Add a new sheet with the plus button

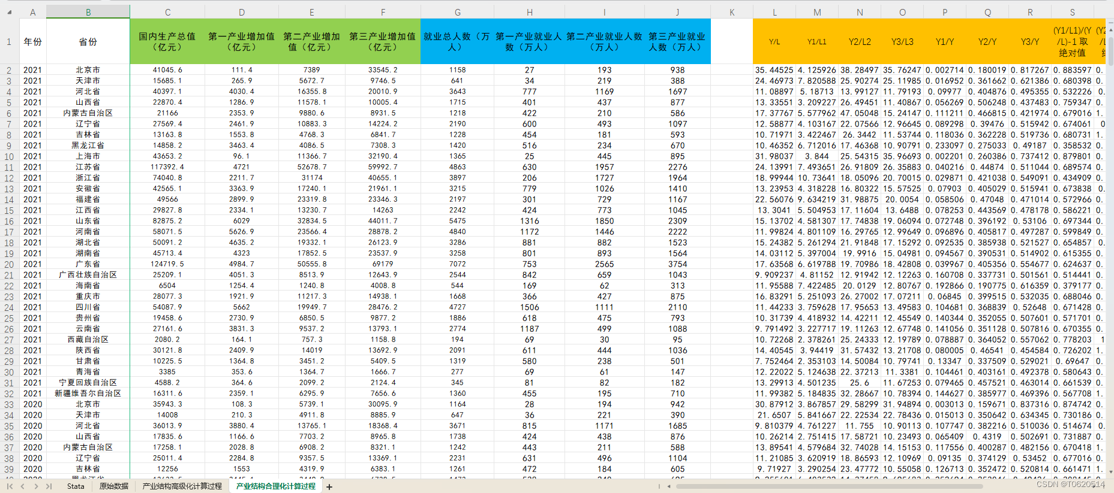[329, 486]
